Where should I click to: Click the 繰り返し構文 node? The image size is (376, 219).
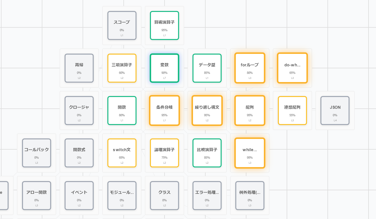click(207, 110)
